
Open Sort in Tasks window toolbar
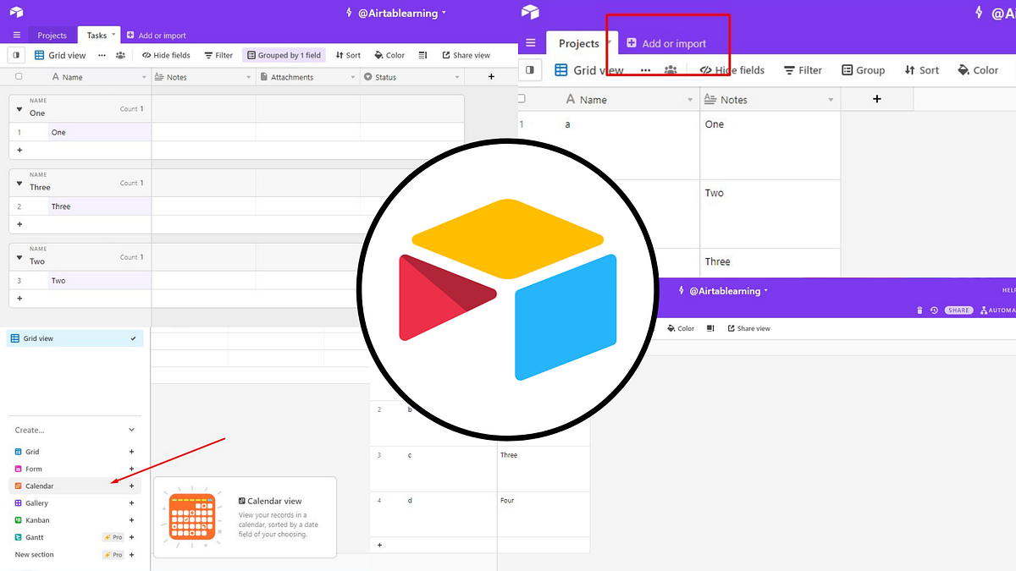(347, 55)
